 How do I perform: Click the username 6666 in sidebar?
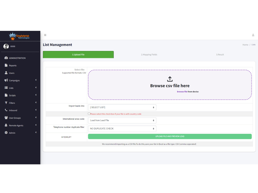(x=13, y=46)
